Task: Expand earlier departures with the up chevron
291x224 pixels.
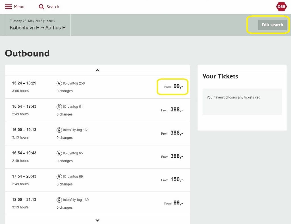Action: point(97,70)
